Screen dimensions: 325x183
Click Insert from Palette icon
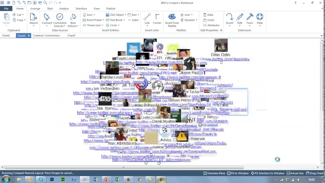pos(172,17)
